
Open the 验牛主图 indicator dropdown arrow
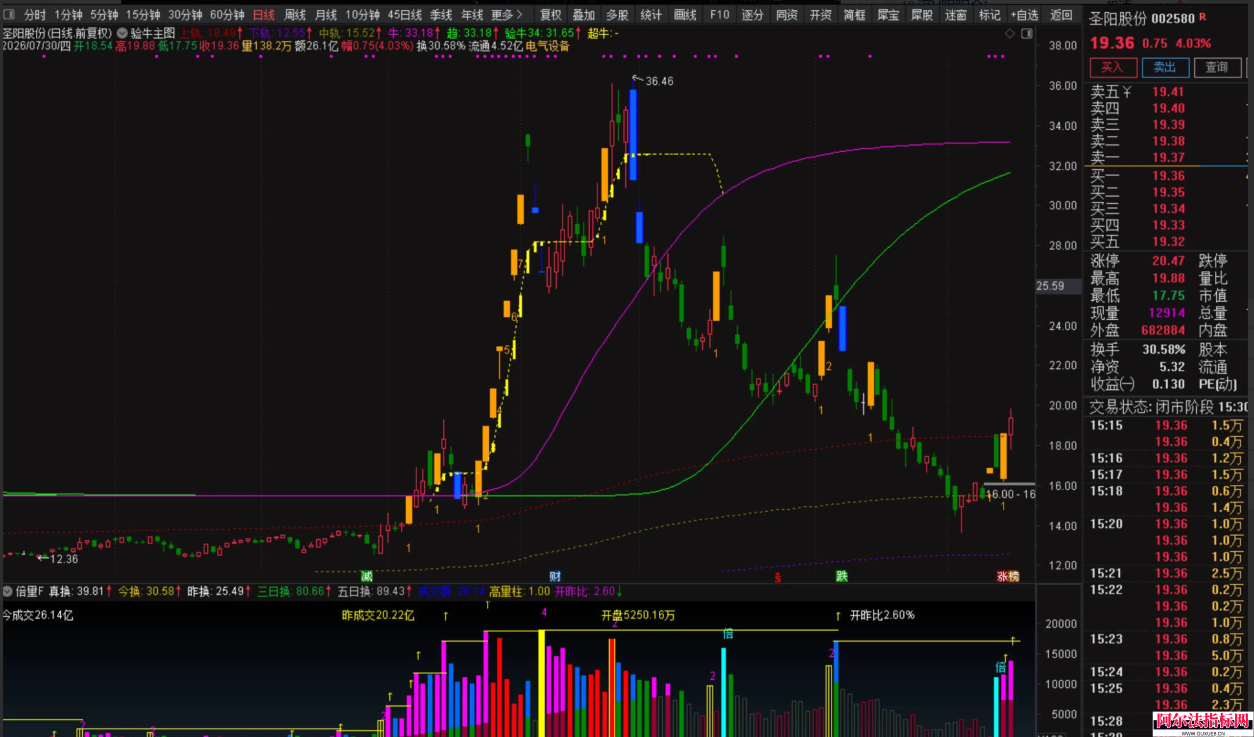122,33
